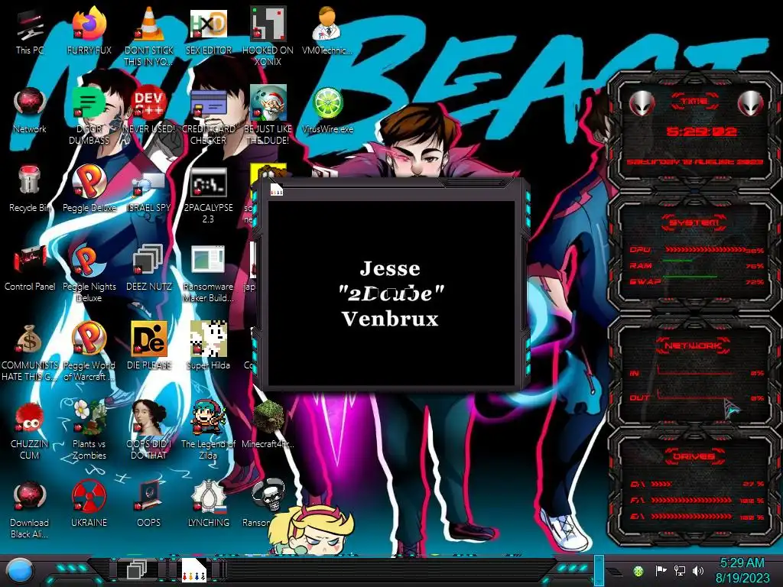Click the NETWORK widget header
The width and height of the screenshot is (783, 587).
point(694,345)
